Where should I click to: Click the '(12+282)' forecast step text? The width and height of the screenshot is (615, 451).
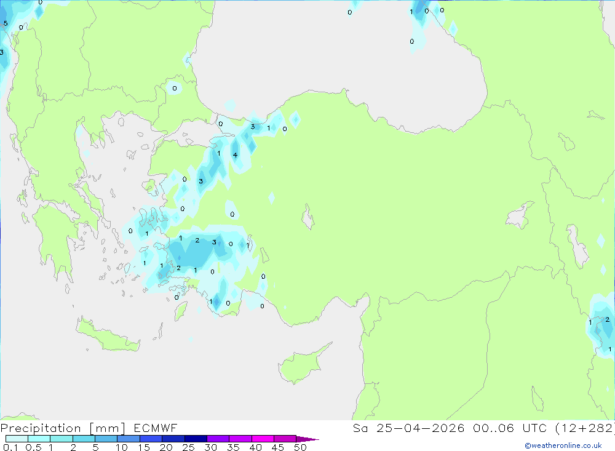point(585,428)
